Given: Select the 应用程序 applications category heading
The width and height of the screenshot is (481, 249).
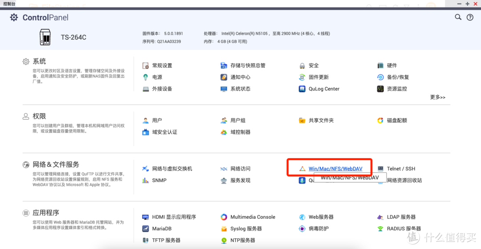Looking at the screenshot, I should click(x=46, y=213).
